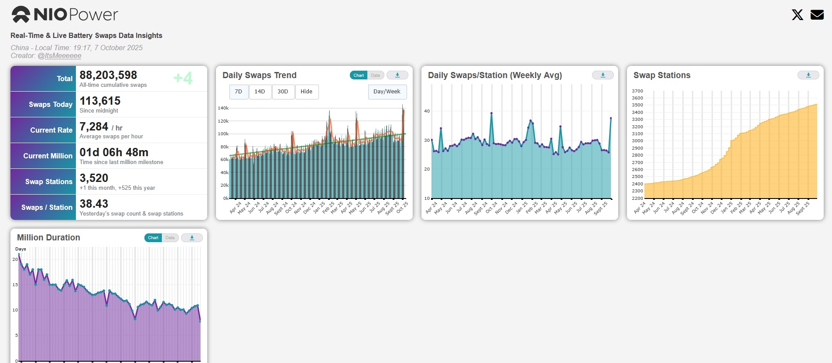Click the email envelope icon
832x363 pixels.
817,15
